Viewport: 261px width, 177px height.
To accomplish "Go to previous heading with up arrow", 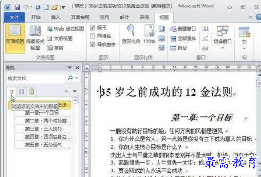I will (66, 91).
